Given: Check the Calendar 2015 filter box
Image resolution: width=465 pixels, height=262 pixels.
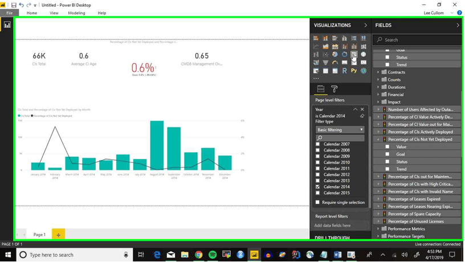Looking at the screenshot, I should (x=317, y=193).
